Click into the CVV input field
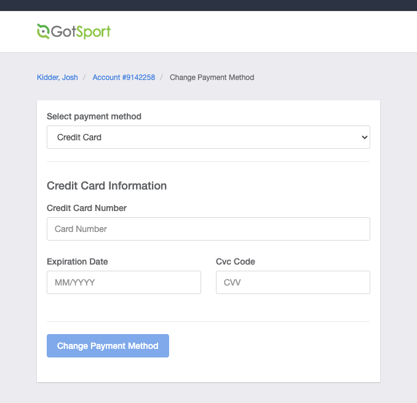This screenshot has width=417, height=403. tap(293, 282)
